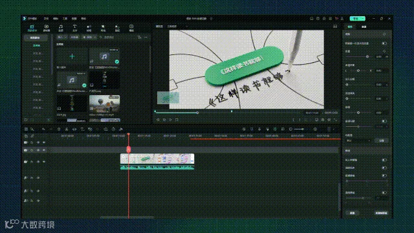
Task: Click the timeline zoom slider
Action: (x=303, y=129)
